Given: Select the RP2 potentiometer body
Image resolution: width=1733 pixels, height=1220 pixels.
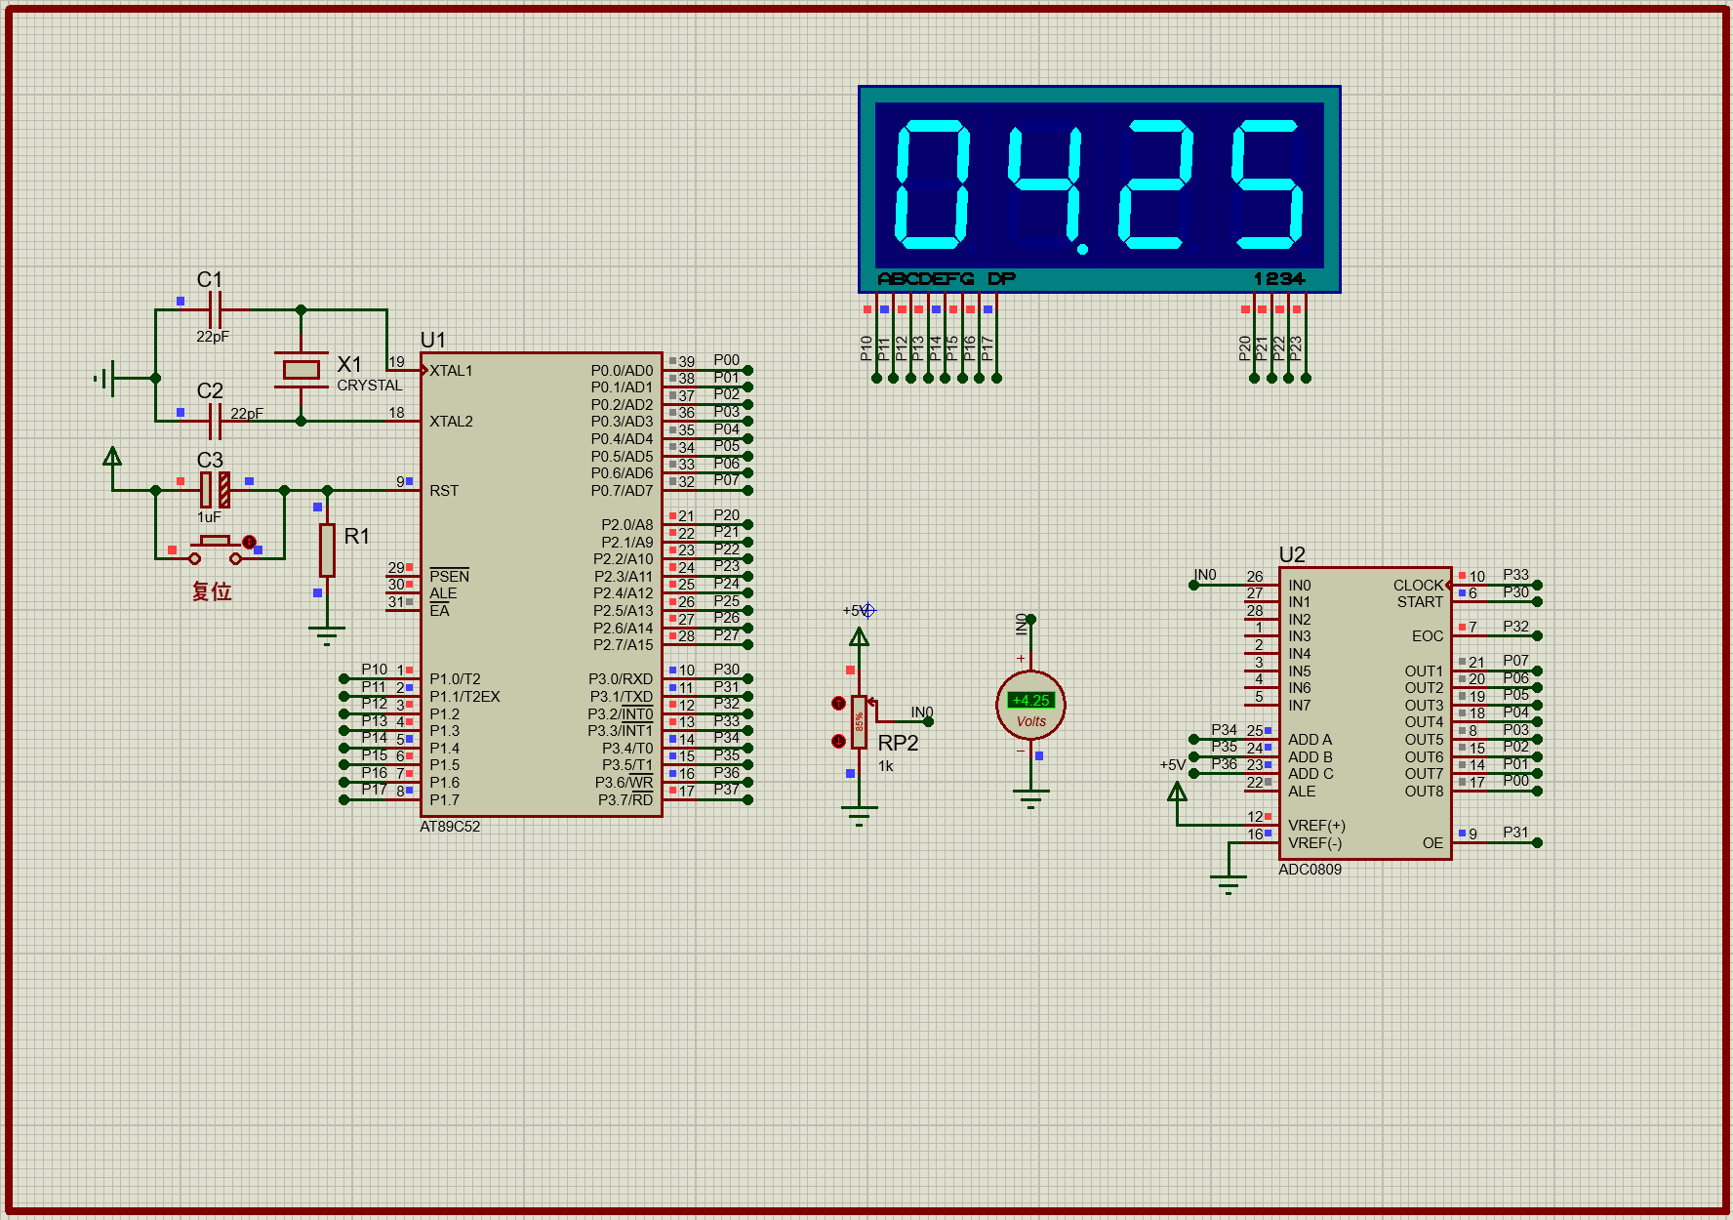Looking at the screenshot, I should (859, 722).
